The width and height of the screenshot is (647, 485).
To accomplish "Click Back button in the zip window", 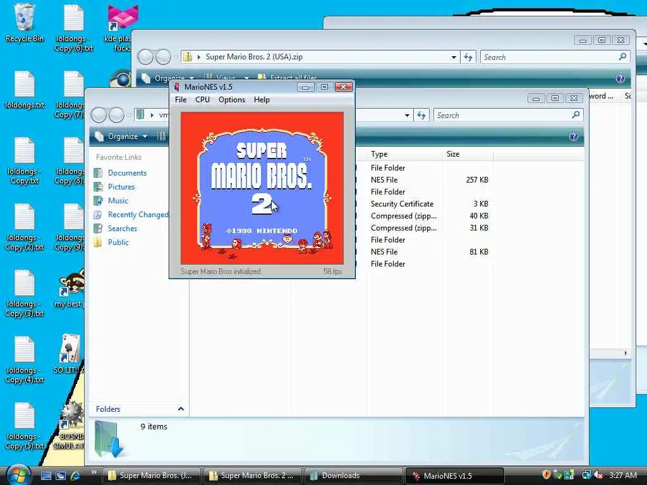I will pyautogui.click(x=145, y=57).
